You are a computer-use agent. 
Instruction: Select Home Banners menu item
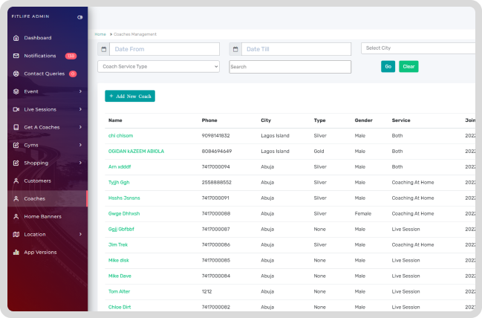click(x=43, y=216)
